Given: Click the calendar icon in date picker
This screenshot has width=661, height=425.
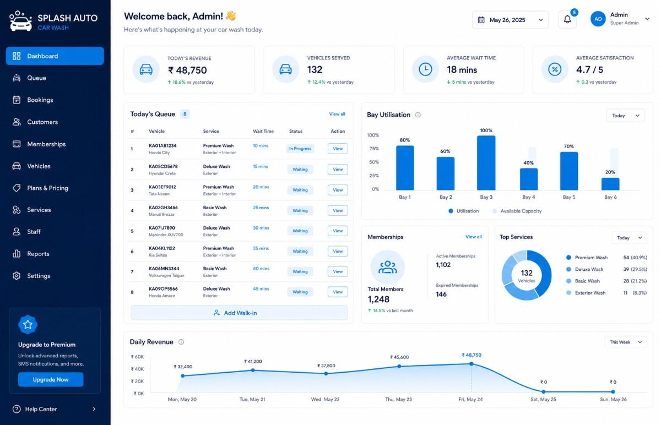Looking at the screenshot, I should tap(481, 20).
